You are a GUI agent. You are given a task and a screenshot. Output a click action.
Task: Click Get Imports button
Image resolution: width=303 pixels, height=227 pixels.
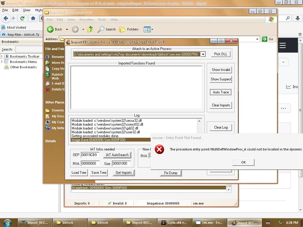(124, 173)
